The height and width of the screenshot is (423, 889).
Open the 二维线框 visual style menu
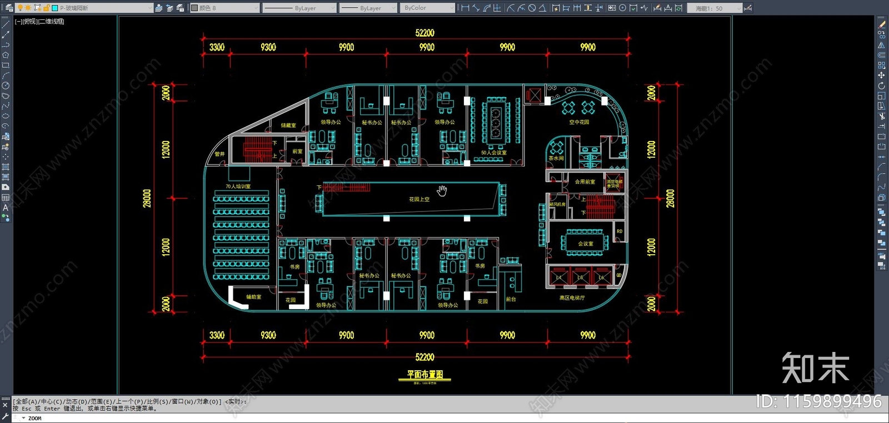[51, 21]
